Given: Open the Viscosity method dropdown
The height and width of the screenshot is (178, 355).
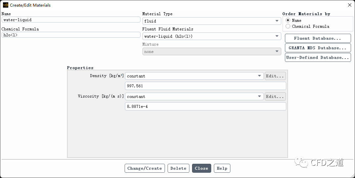Looking at the screenshot, I should click(194, 96).
